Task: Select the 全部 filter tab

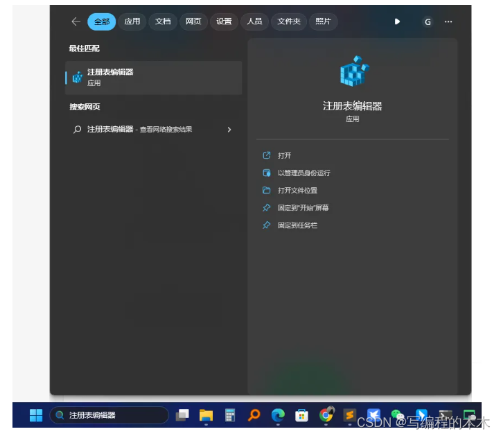Action: click(x=102, y=21)
